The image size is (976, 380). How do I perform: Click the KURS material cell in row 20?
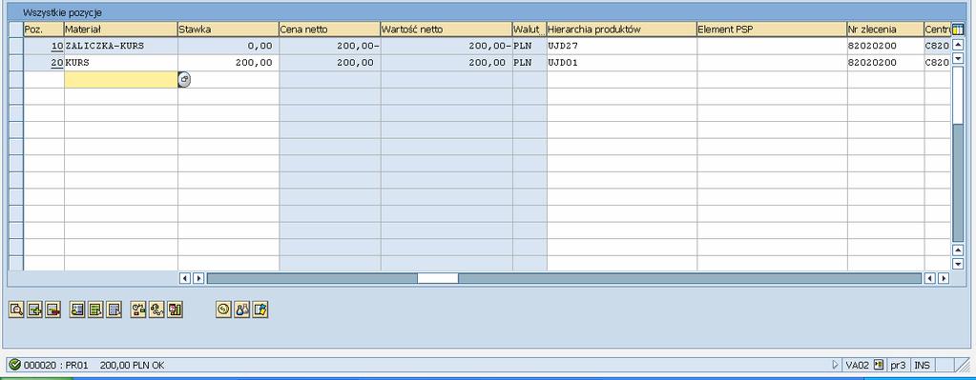pyautogui.click(x=121, y=63)
